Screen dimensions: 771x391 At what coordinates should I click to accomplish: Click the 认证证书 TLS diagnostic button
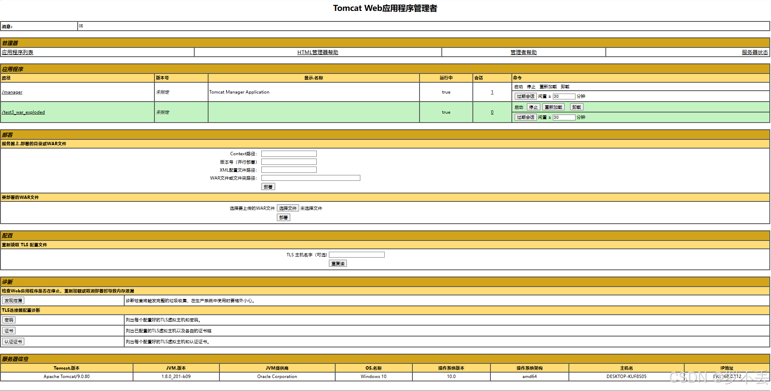click(13, 342)
